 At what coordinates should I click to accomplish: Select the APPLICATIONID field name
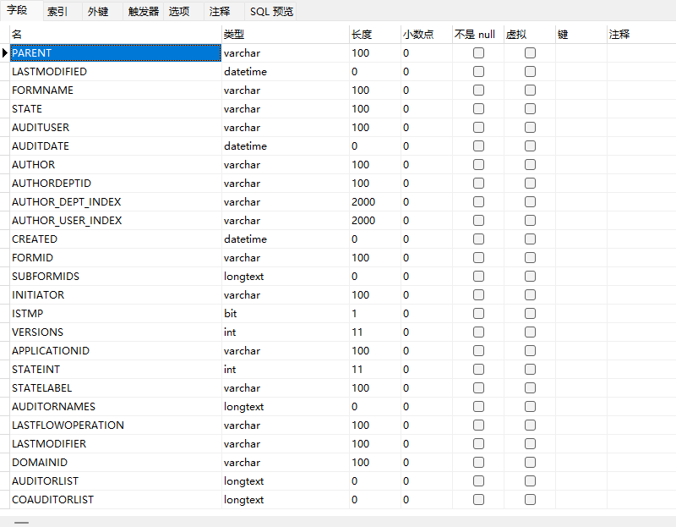[116, 350]
